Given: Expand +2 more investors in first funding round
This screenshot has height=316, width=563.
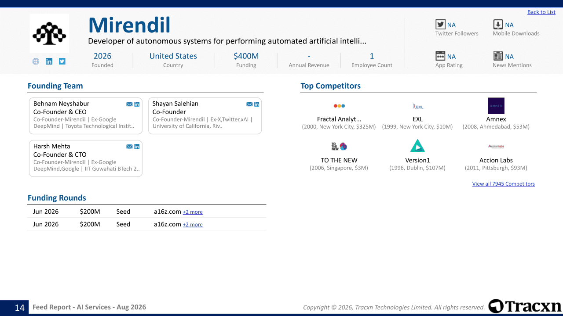Looking at the screenshot, I should [x=193, y=212].
